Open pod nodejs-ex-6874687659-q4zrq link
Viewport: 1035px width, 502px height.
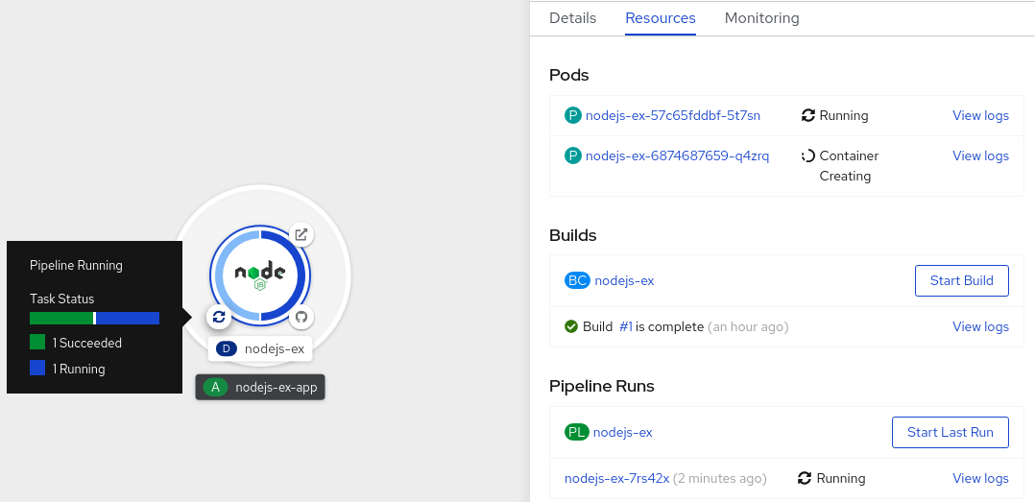677,155
